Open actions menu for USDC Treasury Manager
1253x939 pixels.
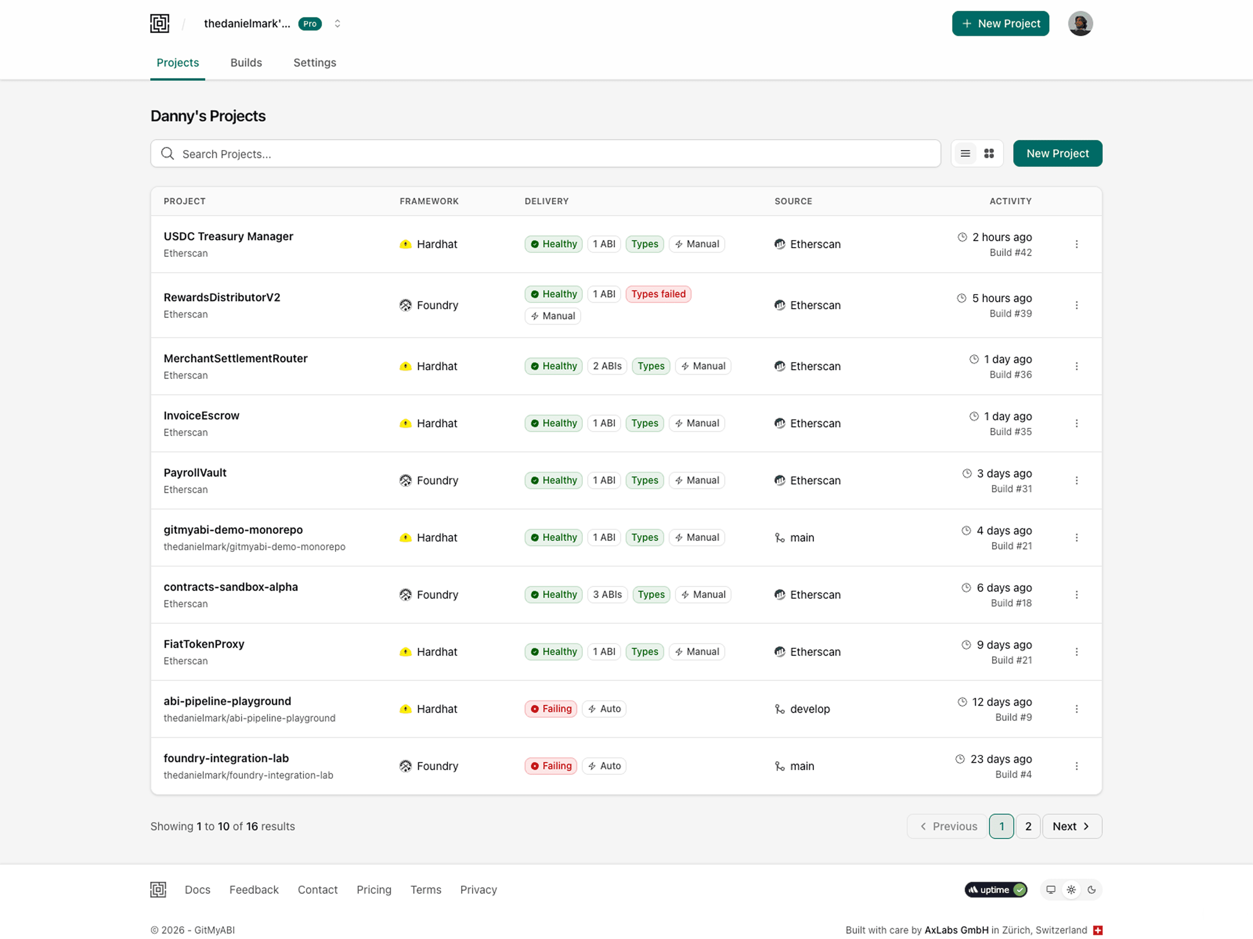1076,244
